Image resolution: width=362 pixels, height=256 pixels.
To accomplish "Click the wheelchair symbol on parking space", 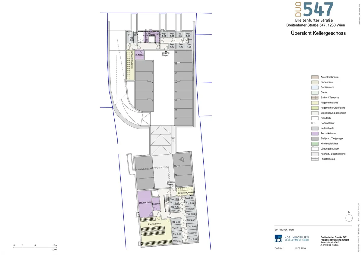I will pos(182,159).
